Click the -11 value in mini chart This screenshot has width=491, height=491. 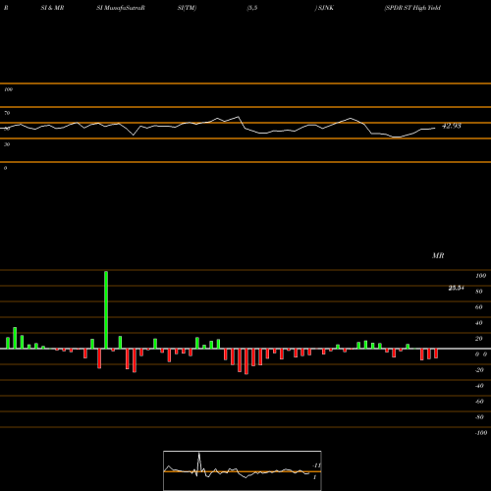(316, 465)
